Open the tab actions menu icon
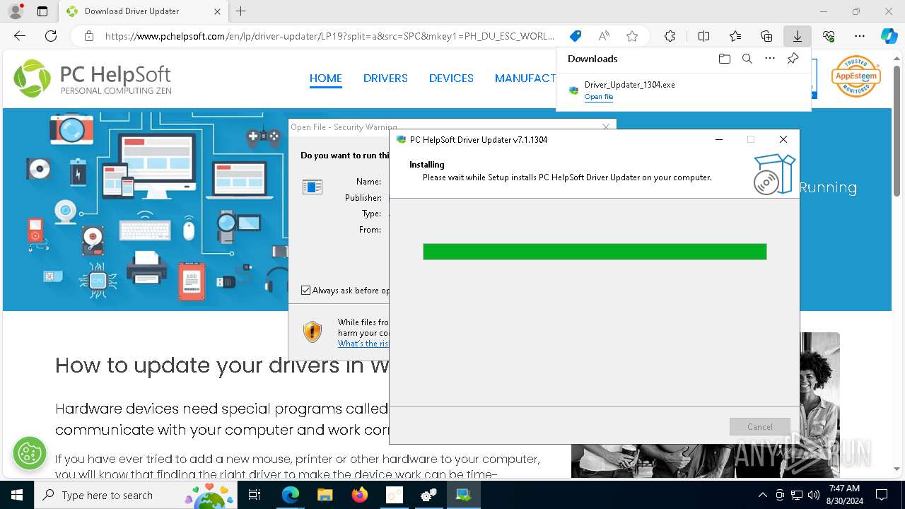 tap(42, 11)
